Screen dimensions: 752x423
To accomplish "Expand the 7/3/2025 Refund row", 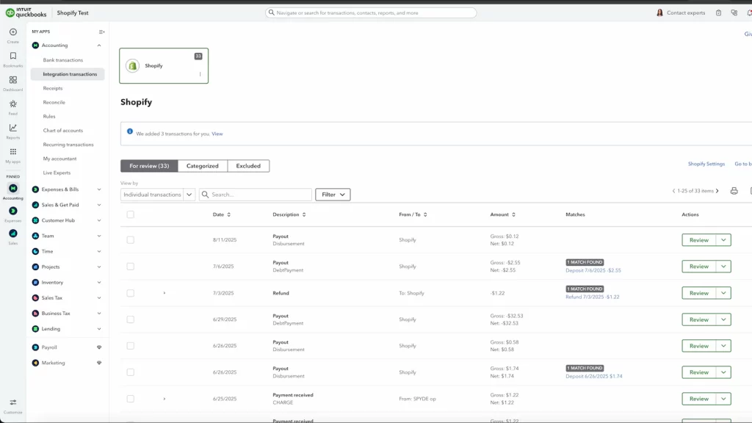I will pos(163,292).
